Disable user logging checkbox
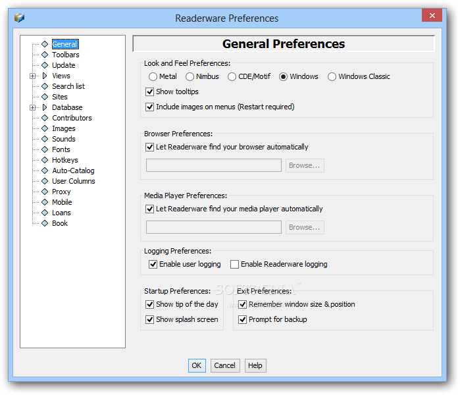Viewport: 460px width, 395px height. click(x=153, y=265)
